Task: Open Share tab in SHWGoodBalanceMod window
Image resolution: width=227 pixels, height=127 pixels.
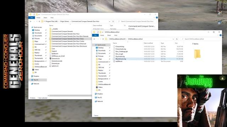Action: (109, 35)
